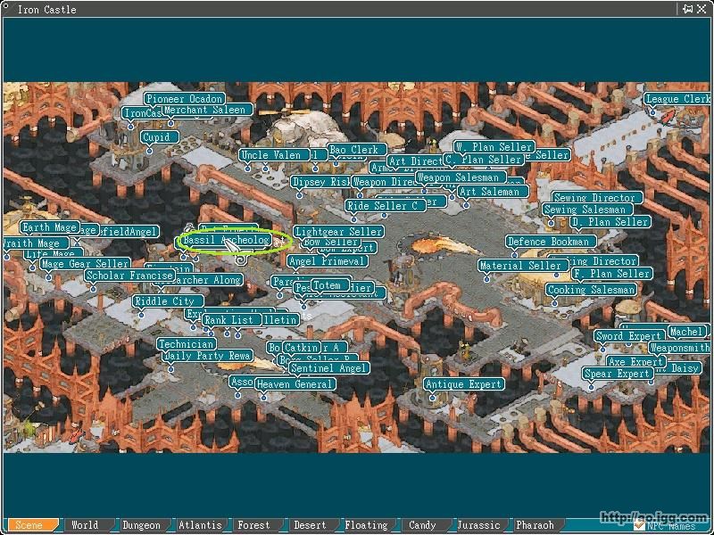Click the Catkin label

[302, 348]
